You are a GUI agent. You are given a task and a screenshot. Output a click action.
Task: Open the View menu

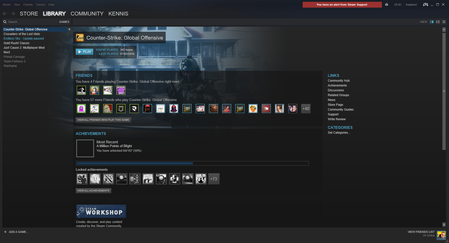pos(17,5)
